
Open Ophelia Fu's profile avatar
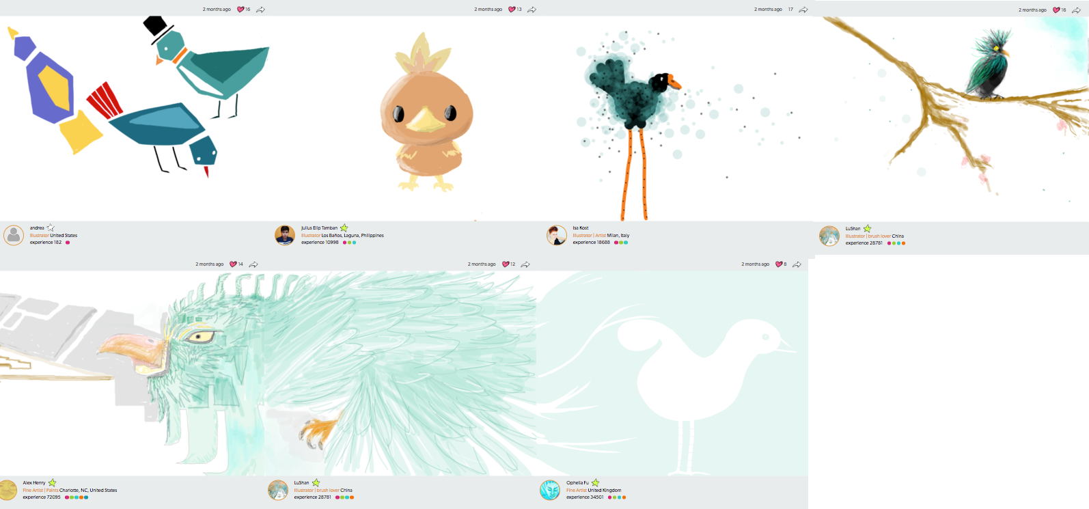(550, 490)
